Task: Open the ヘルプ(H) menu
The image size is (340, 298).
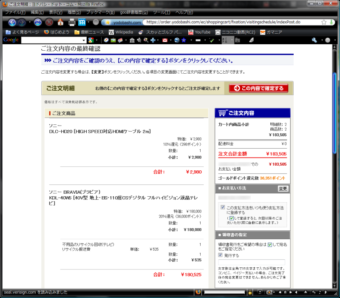Action: pyautogui.click(x=184, y=12)
